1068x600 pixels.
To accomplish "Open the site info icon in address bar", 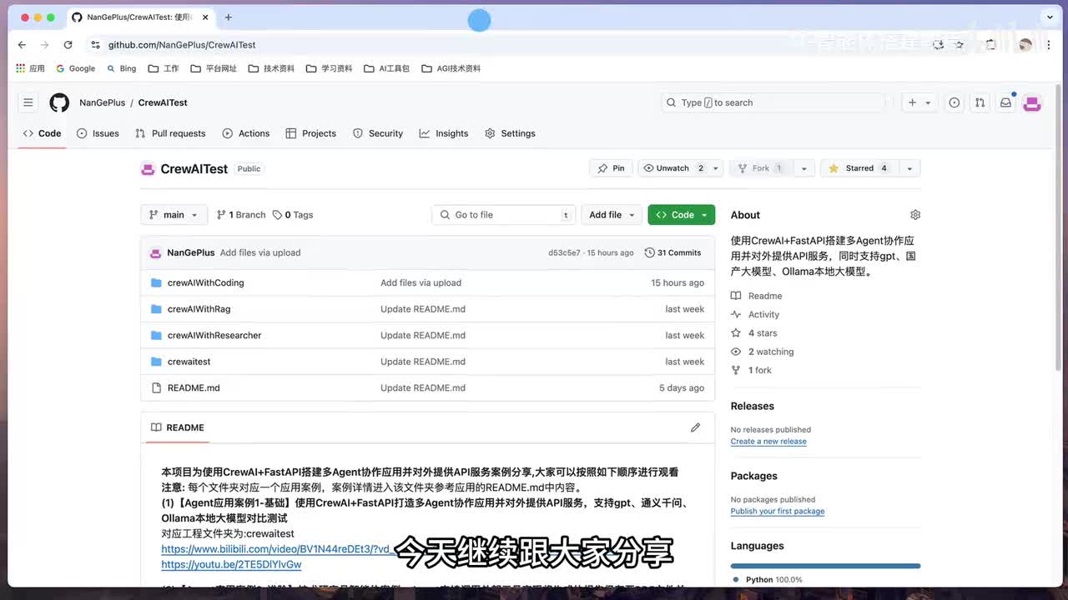I will click(95, 45).
